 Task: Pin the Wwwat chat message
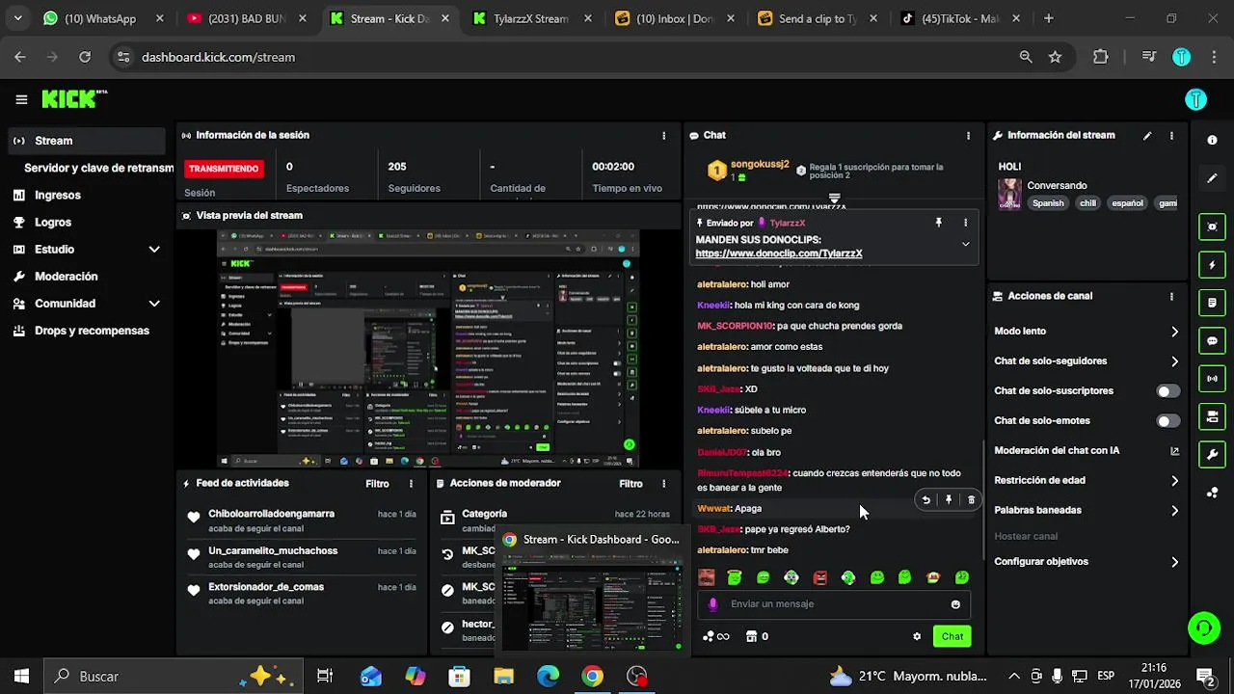pyautogui.click(x=949, y=500)
